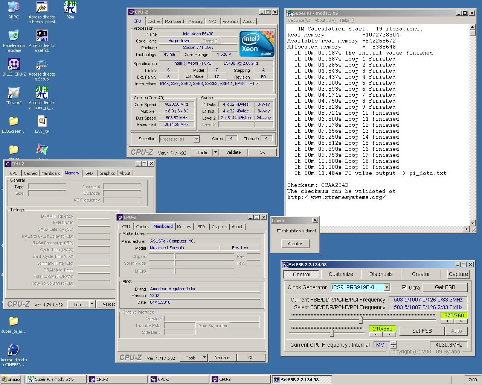Expand the Tools dropdown arrow in top CPU-Z
The image size is (482, 385).
(215, 152)
